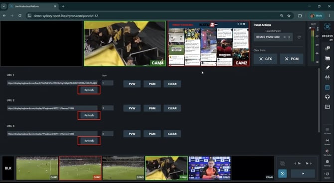Send URL 2 to PGM
This screenshot has width=334, height=183.
click(x=152, y=108)
